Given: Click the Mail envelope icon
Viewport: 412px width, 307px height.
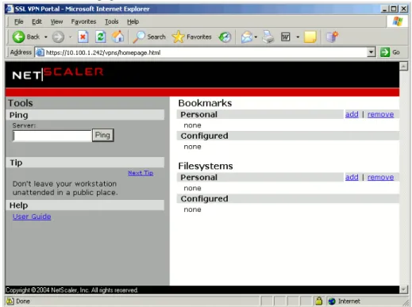Looking at the screenshot, I should (247, 36).
